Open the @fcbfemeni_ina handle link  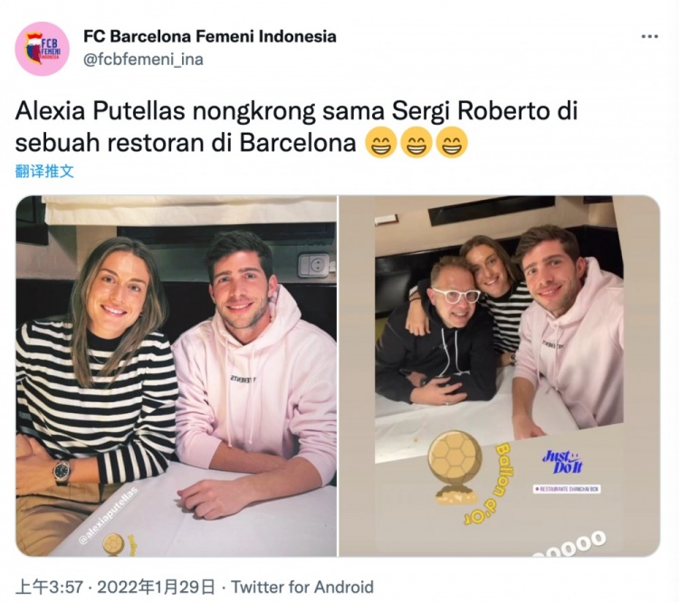tap(143, 60)
